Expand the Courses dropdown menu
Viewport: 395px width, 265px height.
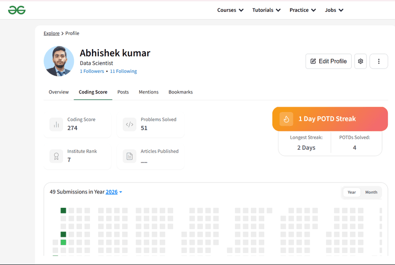[x=230, y=10]
